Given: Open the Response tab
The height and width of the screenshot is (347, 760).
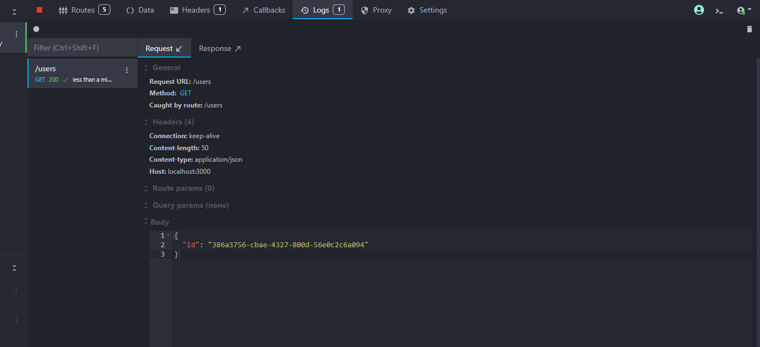Looking at the screenshot, I should point(220,48).
